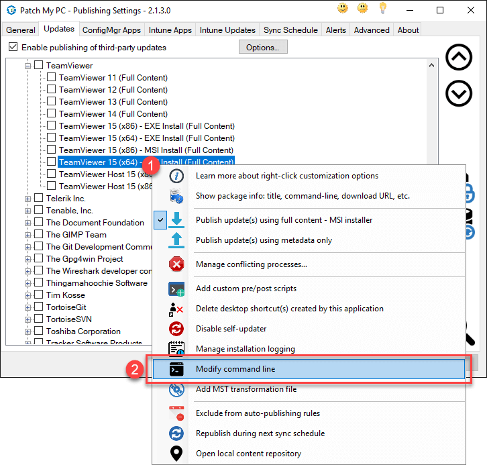Click the local content repository pin icon
This screenshot has height=465, width=487.
click(176, 454)
